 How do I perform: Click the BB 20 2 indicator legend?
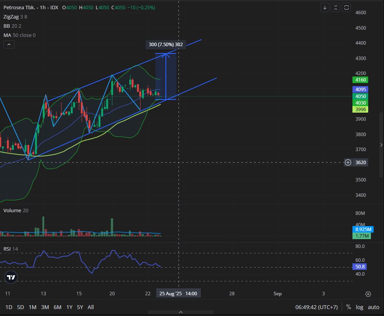tap(12, 26)
